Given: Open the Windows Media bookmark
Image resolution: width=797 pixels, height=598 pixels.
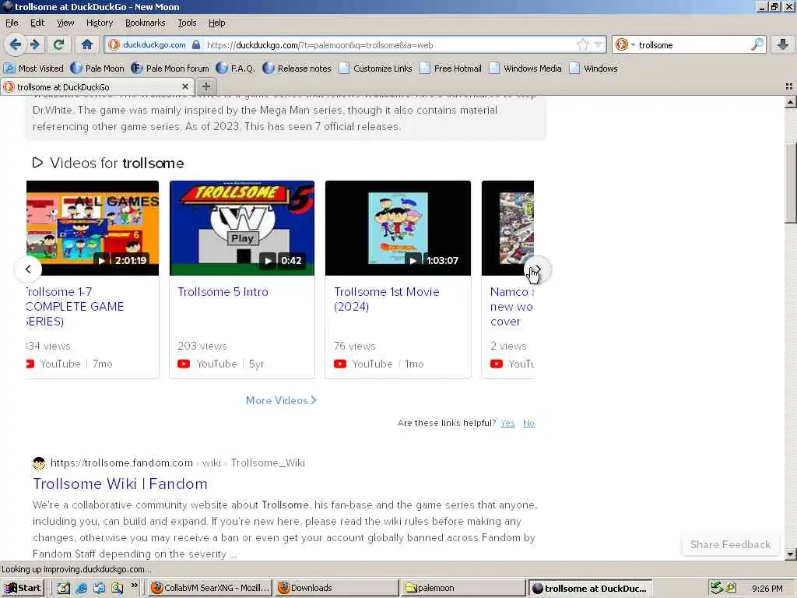Looking at the screenshot, I should pos(525,69).
